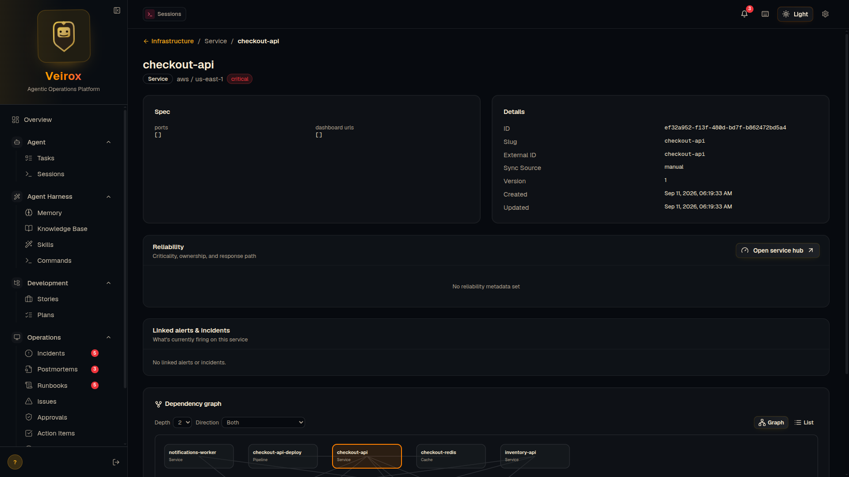Collapse the sidebar panel icon
The width and height of the screenshot is (849, 477).
[x=117, y=10]
